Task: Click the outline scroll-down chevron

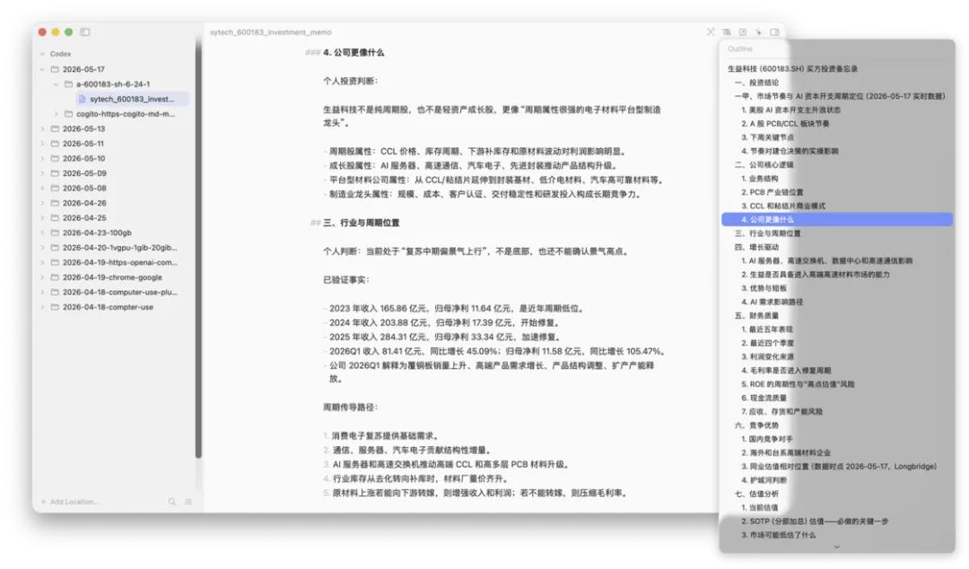Action: tap(837, 547)
